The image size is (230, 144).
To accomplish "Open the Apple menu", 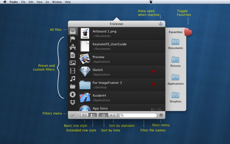I will coord(5,2).
